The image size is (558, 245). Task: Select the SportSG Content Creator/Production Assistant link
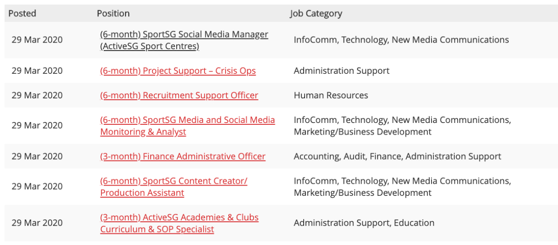[173, 181]
